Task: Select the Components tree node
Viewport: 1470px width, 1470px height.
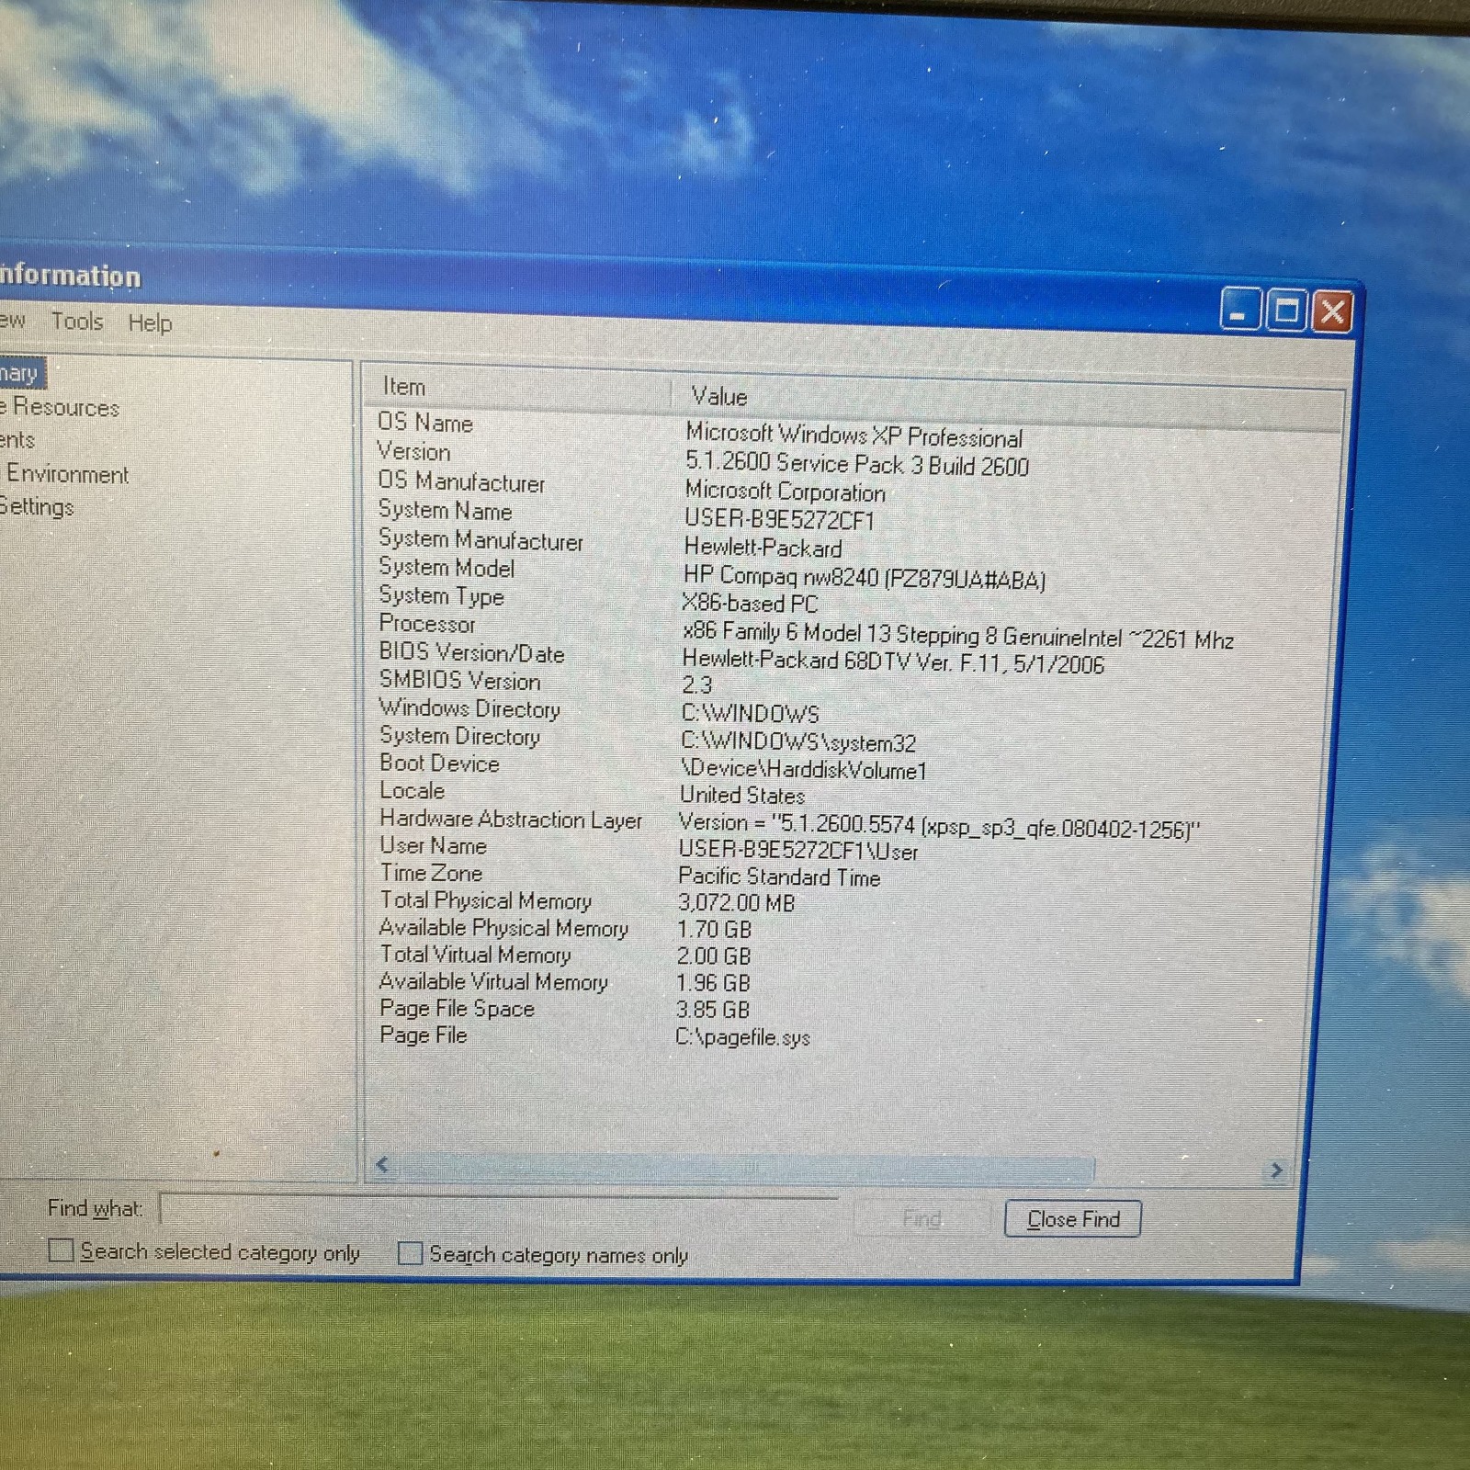Action: click(17, 440)
